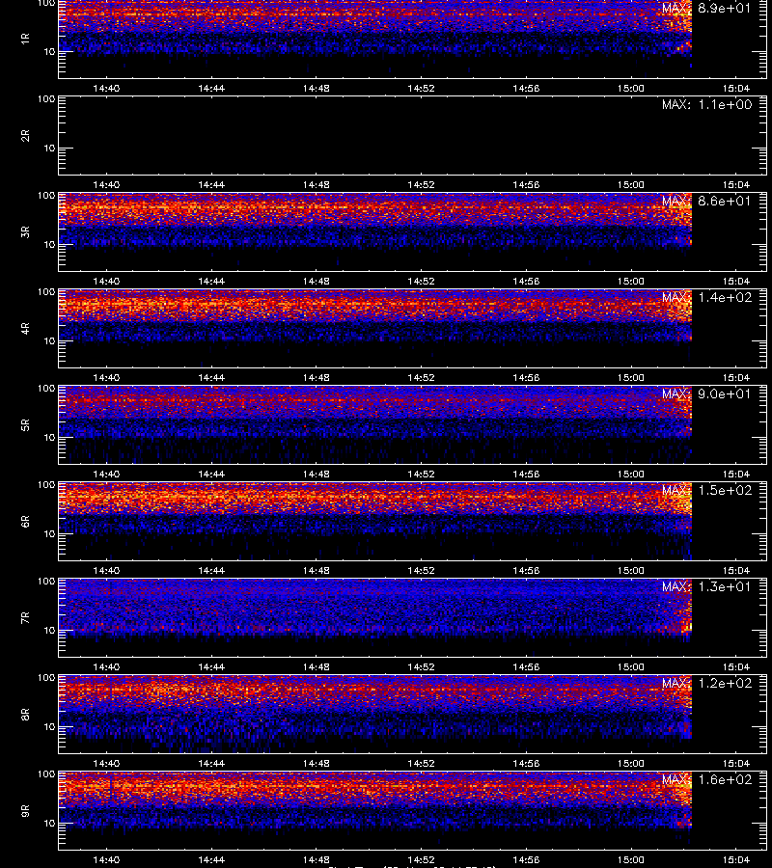Click the 14:52 tick label below the 3R panel
772x868 pixels.
[421, 282]
